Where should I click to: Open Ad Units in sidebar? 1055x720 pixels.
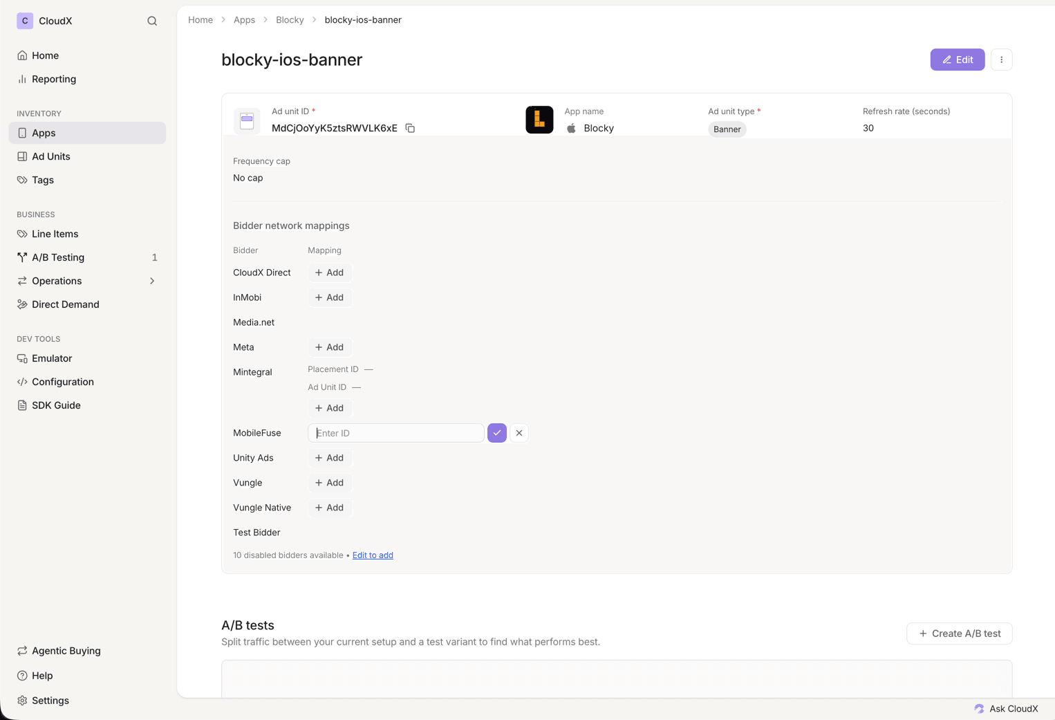click(x=87, y=156)
